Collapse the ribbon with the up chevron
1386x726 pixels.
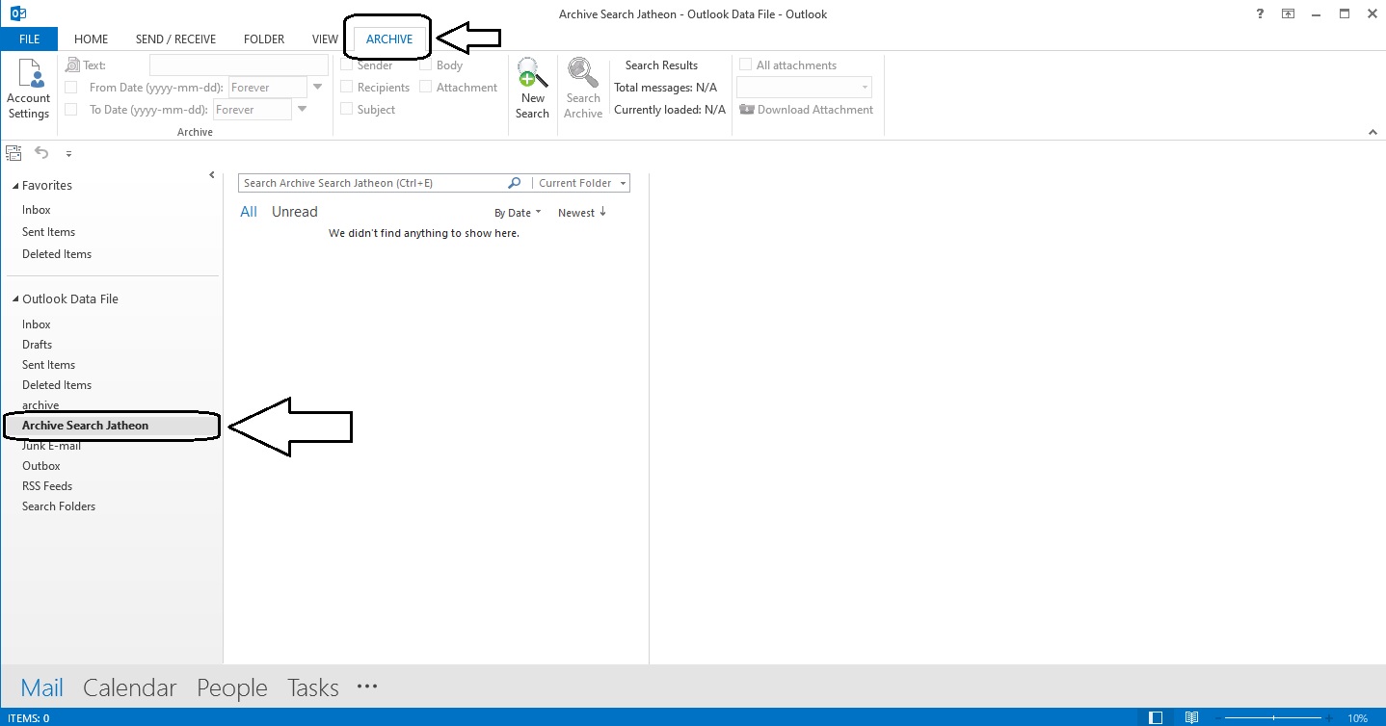click(x=1373, y=132)
